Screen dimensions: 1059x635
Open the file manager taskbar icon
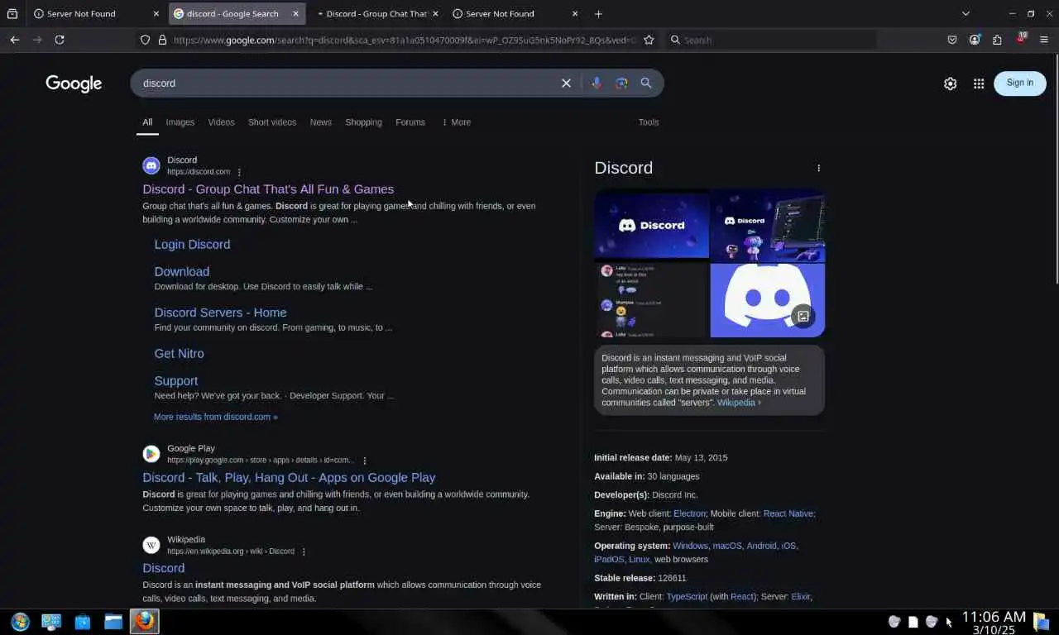click(x=113, y=621)
